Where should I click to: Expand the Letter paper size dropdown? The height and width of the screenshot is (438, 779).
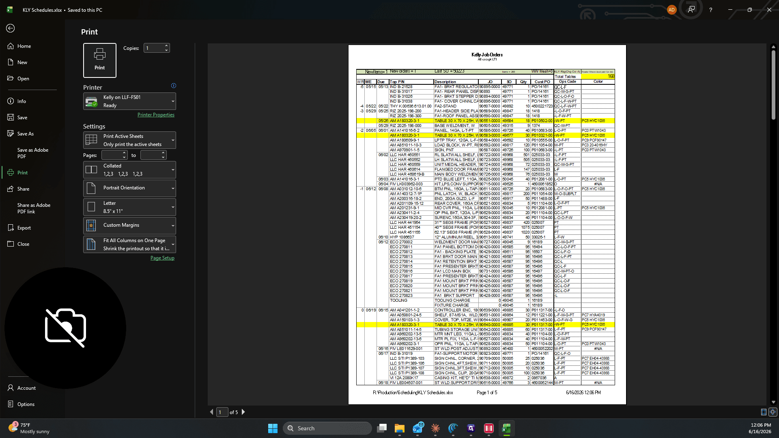129,207
